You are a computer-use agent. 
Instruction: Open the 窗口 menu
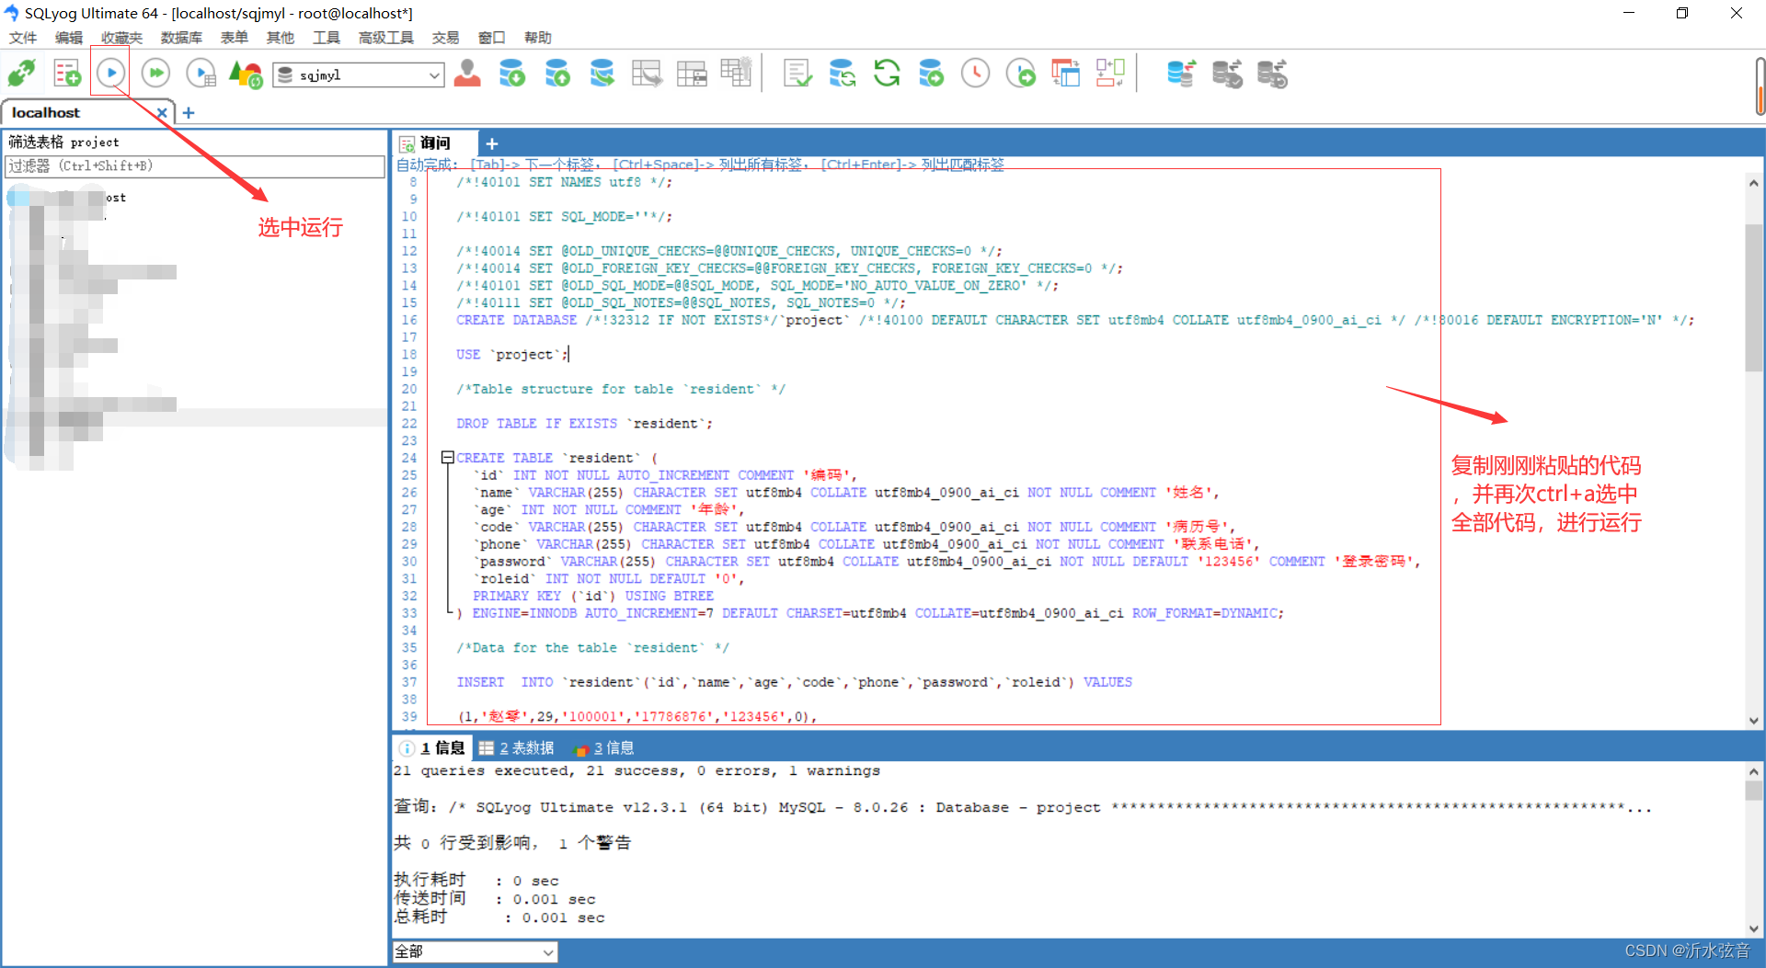tap(491, 38)
